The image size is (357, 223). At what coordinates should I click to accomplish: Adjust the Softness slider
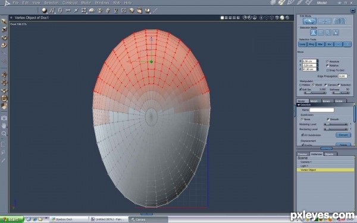coord(340,93)
